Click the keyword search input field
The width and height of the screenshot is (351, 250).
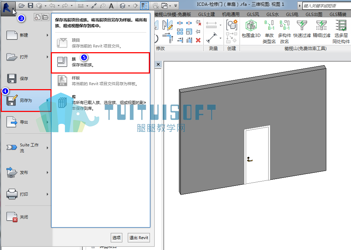(x=327, y=6)
